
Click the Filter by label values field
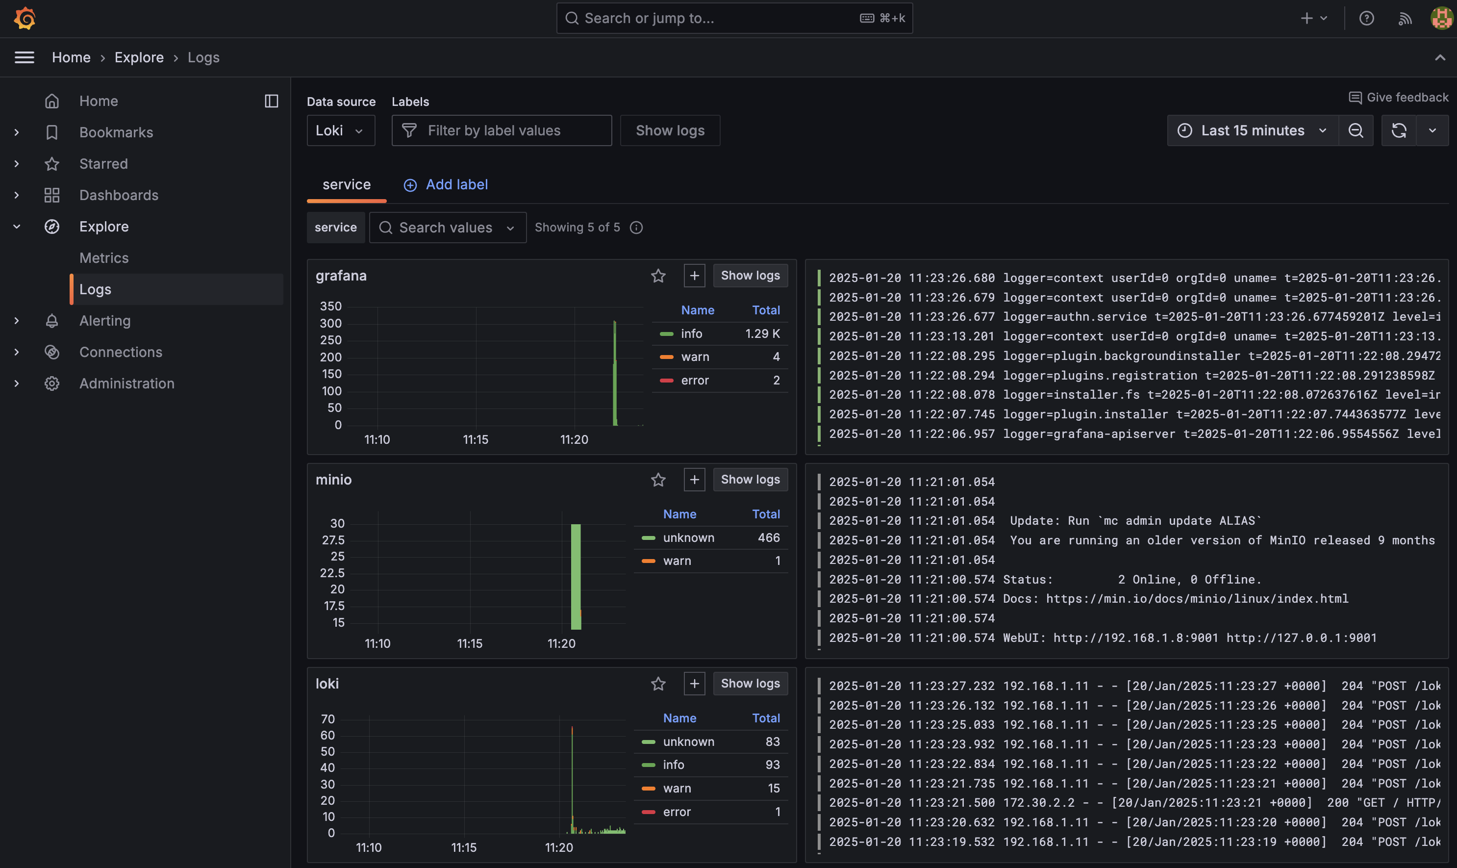[x=502, y=130]
